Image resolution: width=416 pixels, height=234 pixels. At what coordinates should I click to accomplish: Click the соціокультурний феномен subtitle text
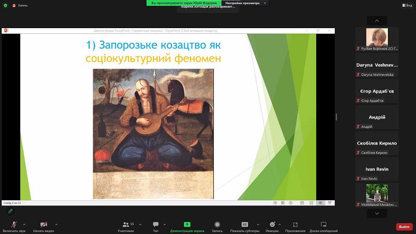(x=153, y=58)
